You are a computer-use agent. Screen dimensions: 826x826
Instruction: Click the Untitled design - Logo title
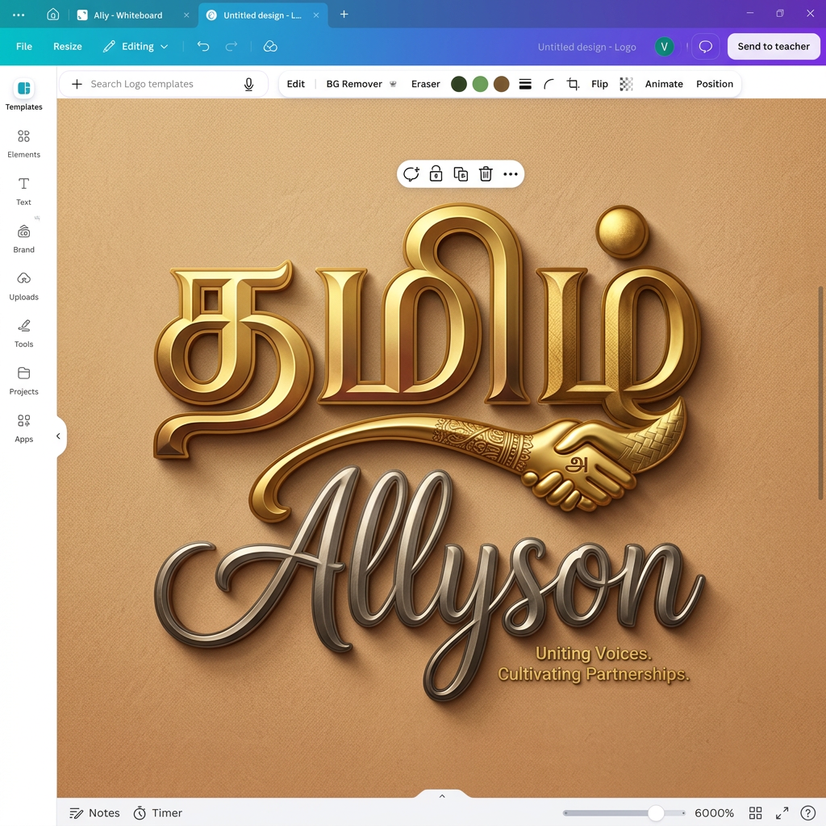(587, 47)
